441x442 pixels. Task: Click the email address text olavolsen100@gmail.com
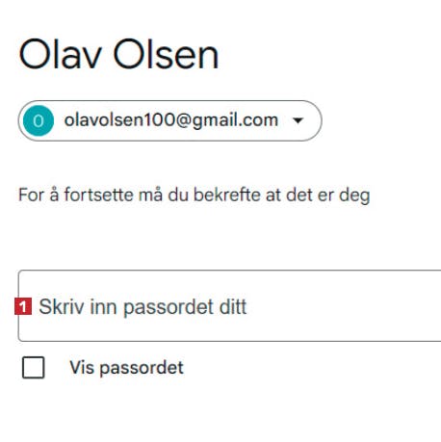coord(171,120)
